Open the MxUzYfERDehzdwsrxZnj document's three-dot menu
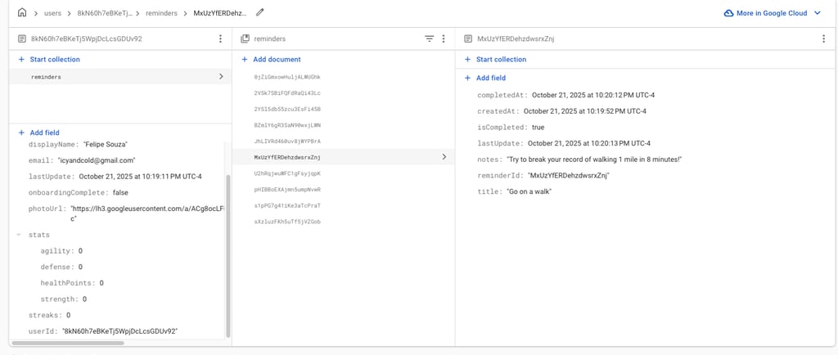 (x=823, y=38)
